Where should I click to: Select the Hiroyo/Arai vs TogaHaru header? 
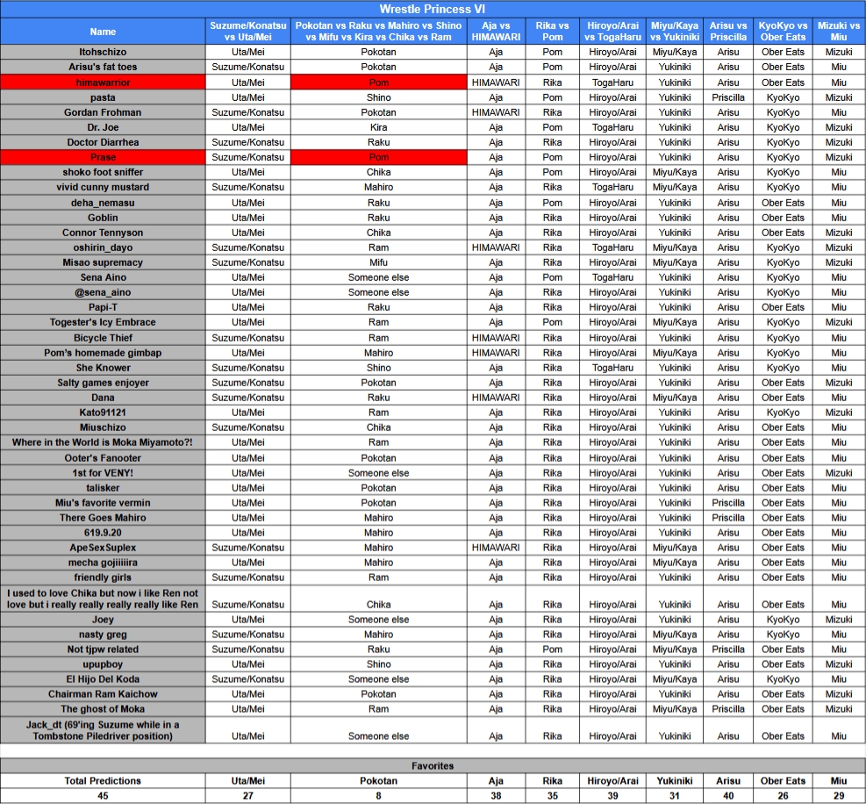click(x=612, y=32)
